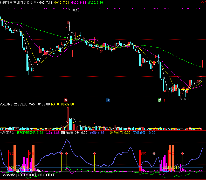Image resolution: width=206 pixels, height=180 pixels.
Task: Click the 买点准备: 10.00 label
Action: click(x=144, y=133)
